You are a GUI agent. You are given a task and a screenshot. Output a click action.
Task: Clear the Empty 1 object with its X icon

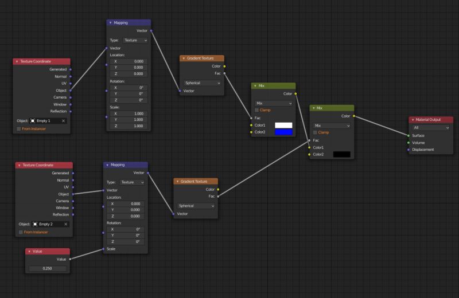(63, 121)
